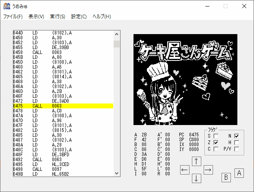Click the E register value D0

click(144, 159)
